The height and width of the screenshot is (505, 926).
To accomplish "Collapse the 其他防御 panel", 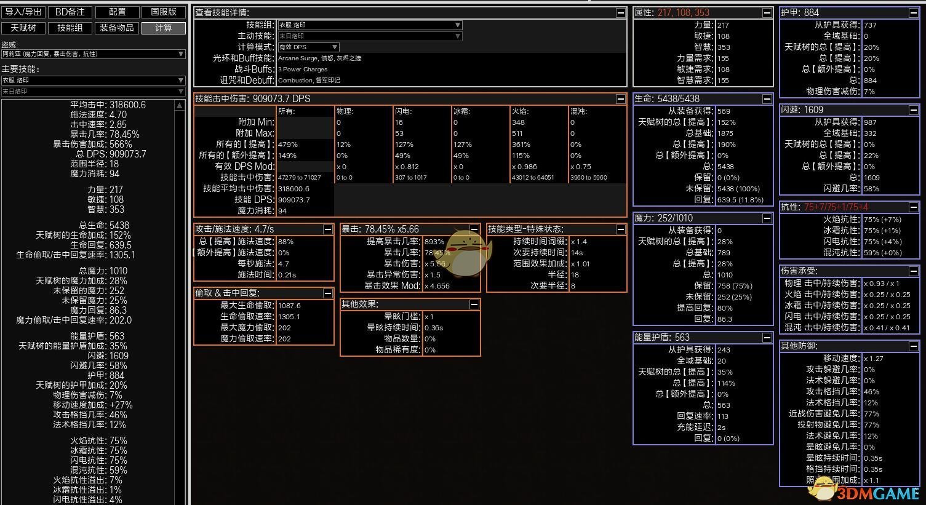I will (913, 346).
